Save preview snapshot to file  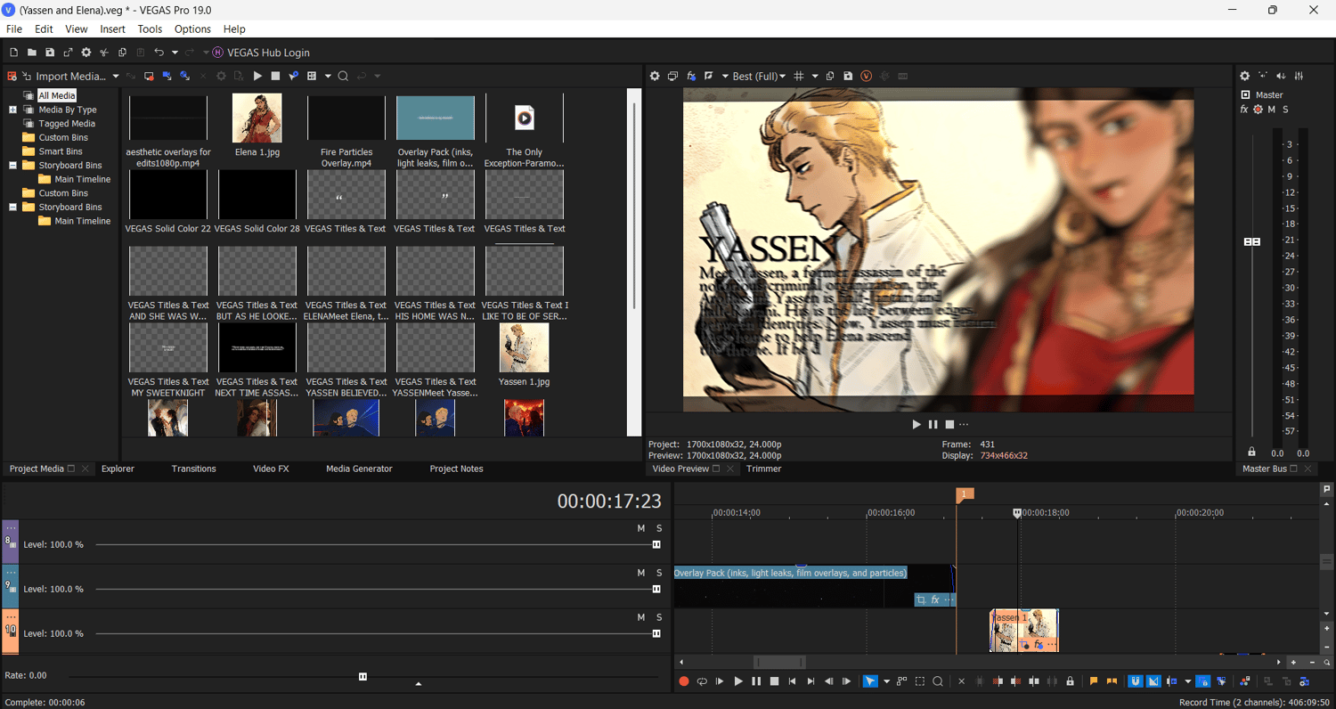848,77
